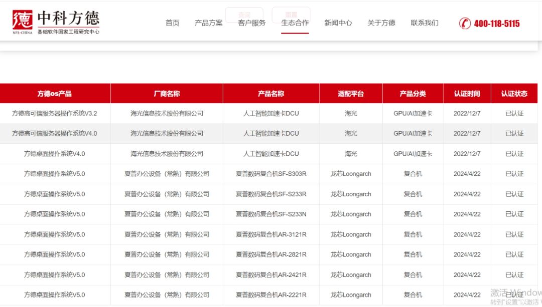Click the red phone icon beside 400-118-5115

465,24
